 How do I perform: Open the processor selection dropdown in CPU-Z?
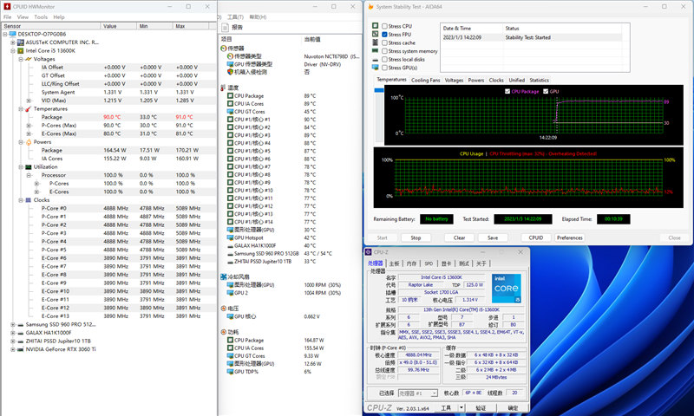click(x=418, y=393)
